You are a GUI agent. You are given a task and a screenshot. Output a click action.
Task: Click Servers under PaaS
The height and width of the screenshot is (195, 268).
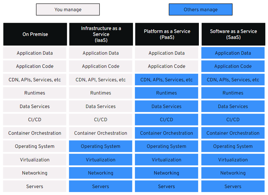click(167, 186)
